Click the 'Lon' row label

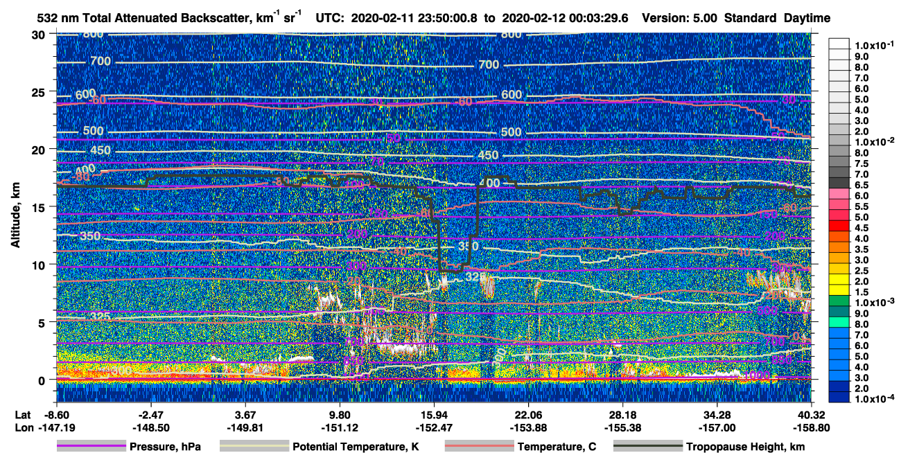click(24, 427)
